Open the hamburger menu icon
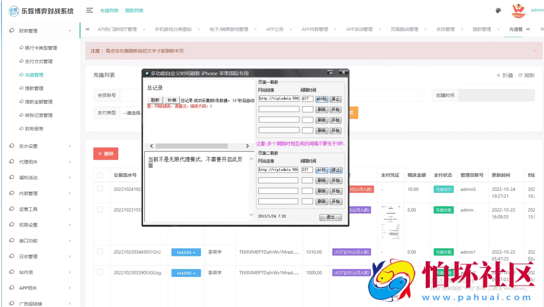The height and width of the screenshot is (307, 544). click(89, 10)
